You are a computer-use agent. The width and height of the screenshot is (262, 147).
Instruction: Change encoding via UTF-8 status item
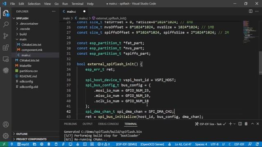[x=215, y=144]
